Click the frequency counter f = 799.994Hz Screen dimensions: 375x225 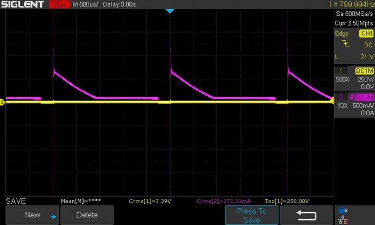(x=352, y=4)
